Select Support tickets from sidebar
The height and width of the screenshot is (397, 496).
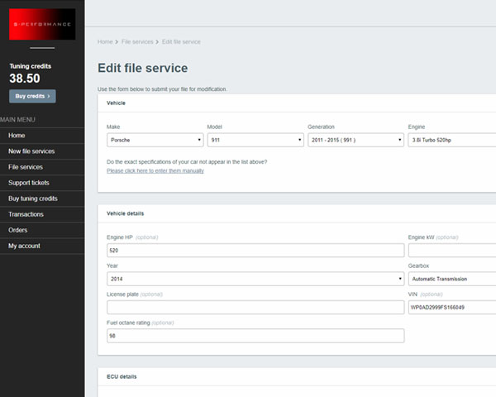tap(29, 183)
